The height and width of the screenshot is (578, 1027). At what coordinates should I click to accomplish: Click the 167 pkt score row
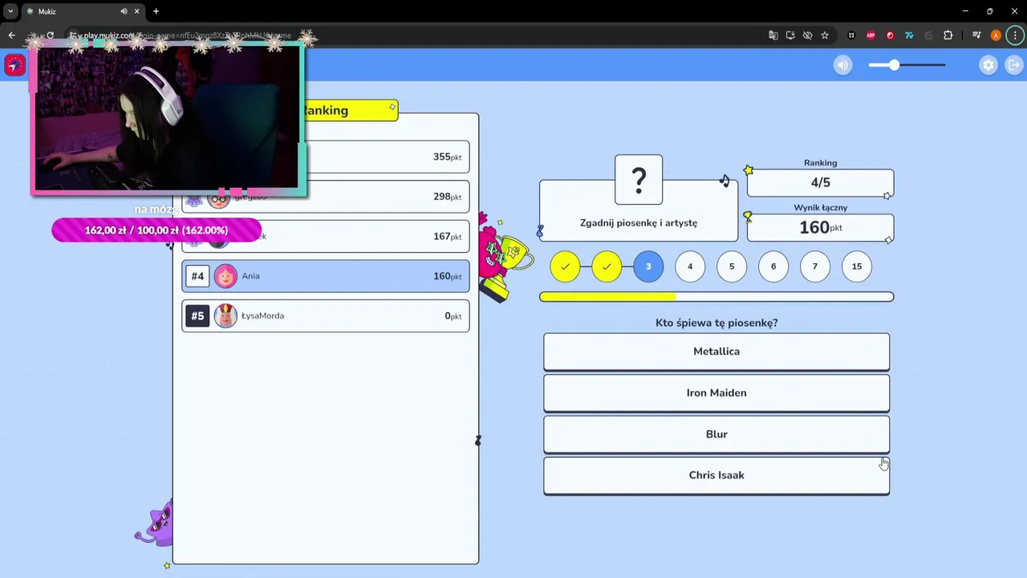coord(326,237)
